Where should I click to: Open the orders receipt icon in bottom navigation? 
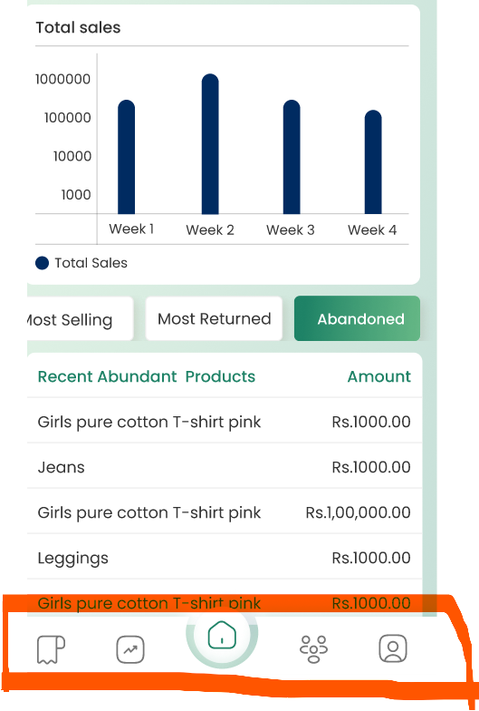coord(51,649)
